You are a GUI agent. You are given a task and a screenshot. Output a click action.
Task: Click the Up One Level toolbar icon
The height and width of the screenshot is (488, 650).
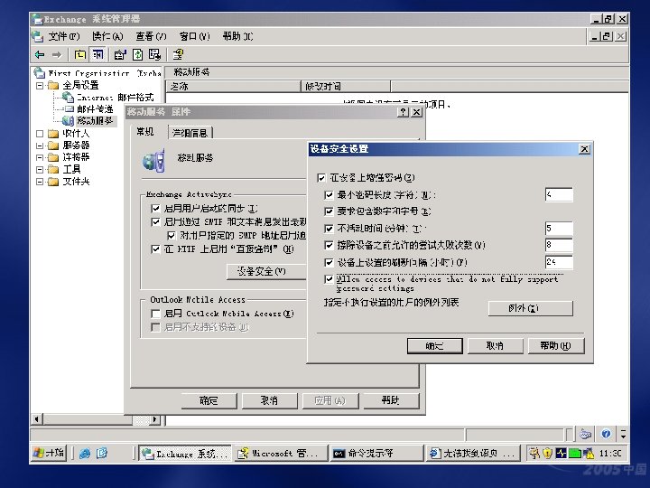tap(79, 54)
